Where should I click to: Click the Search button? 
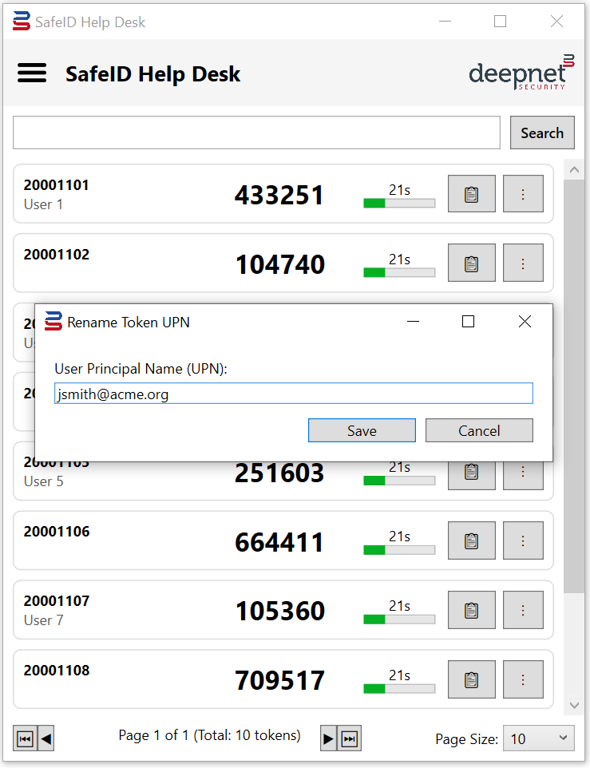[542, 133]
